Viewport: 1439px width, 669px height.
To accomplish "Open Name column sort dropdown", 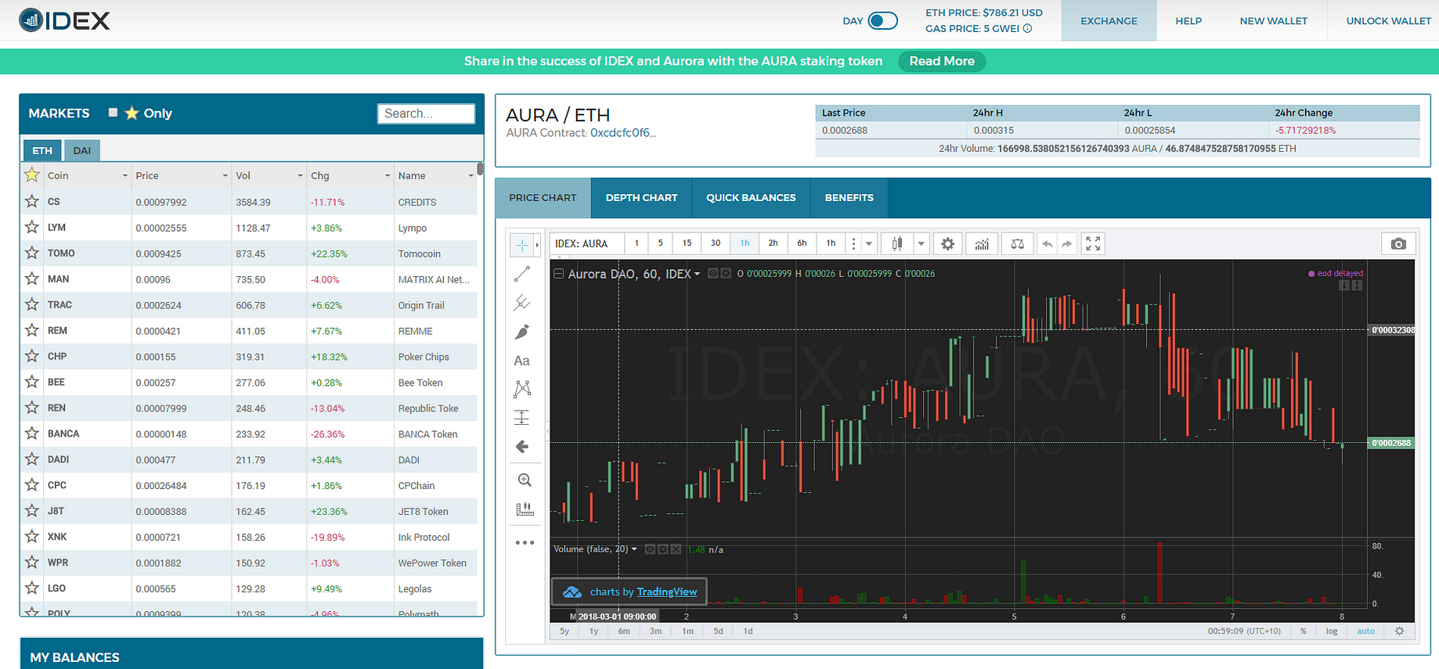I will tap(471, 176).
